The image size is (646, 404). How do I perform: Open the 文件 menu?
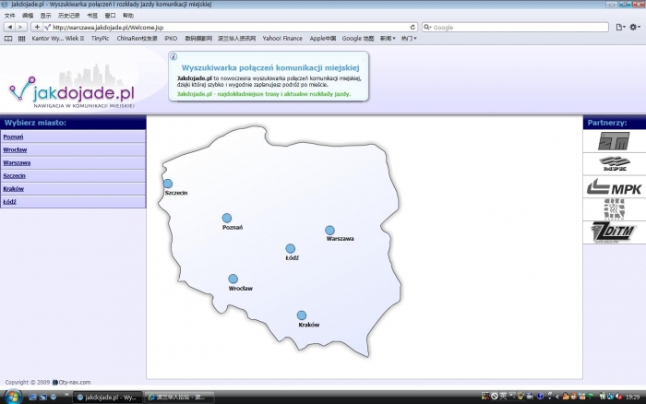click(9, 16)
